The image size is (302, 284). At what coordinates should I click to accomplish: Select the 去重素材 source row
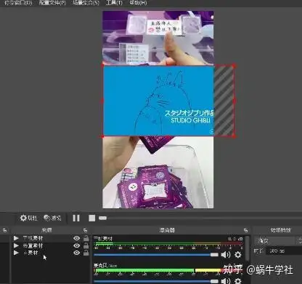pyautogui.click(x=51, y=245)
